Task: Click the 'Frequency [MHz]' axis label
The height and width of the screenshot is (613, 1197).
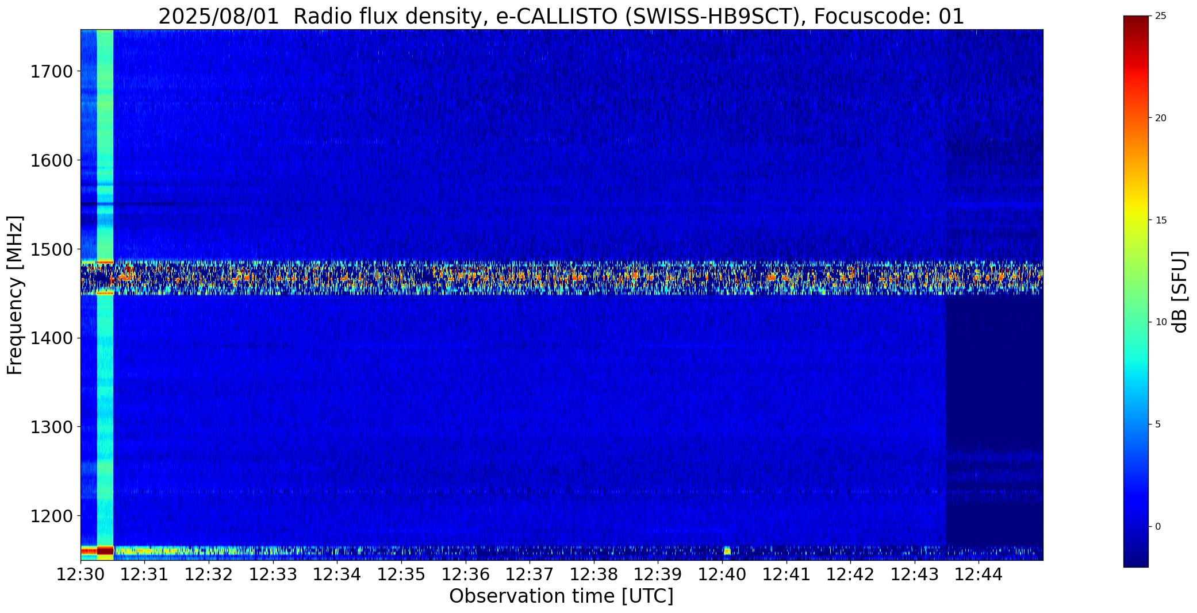Action: tap(16, 295)
